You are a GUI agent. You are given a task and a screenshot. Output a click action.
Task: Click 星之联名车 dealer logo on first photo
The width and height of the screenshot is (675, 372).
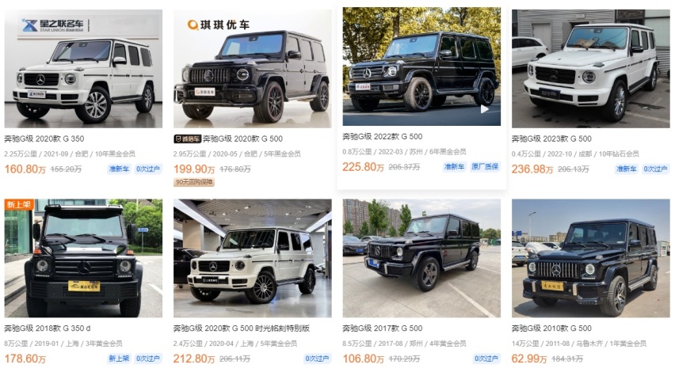[54, 25]
